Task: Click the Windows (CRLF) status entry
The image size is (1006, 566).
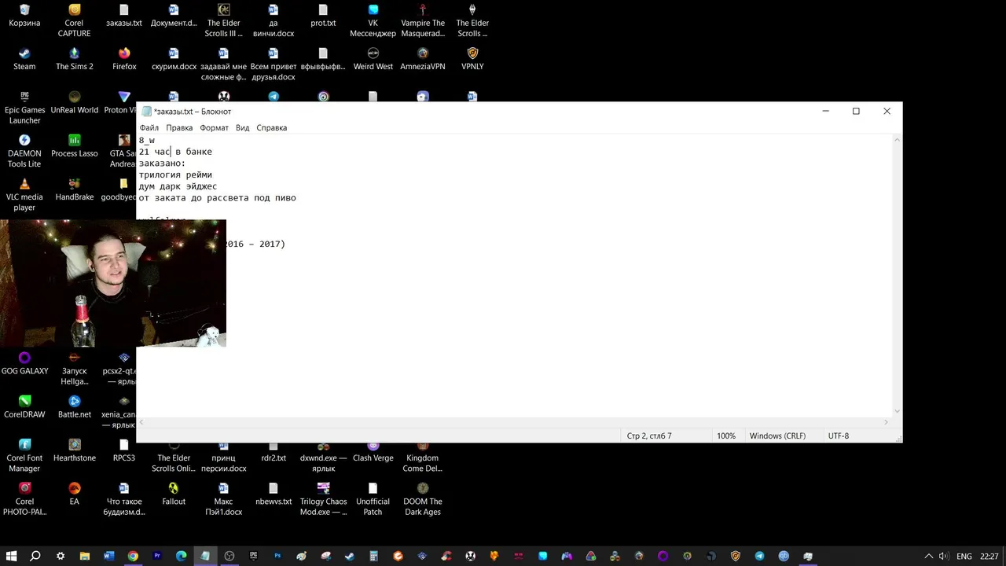Action: pos(777,436)
